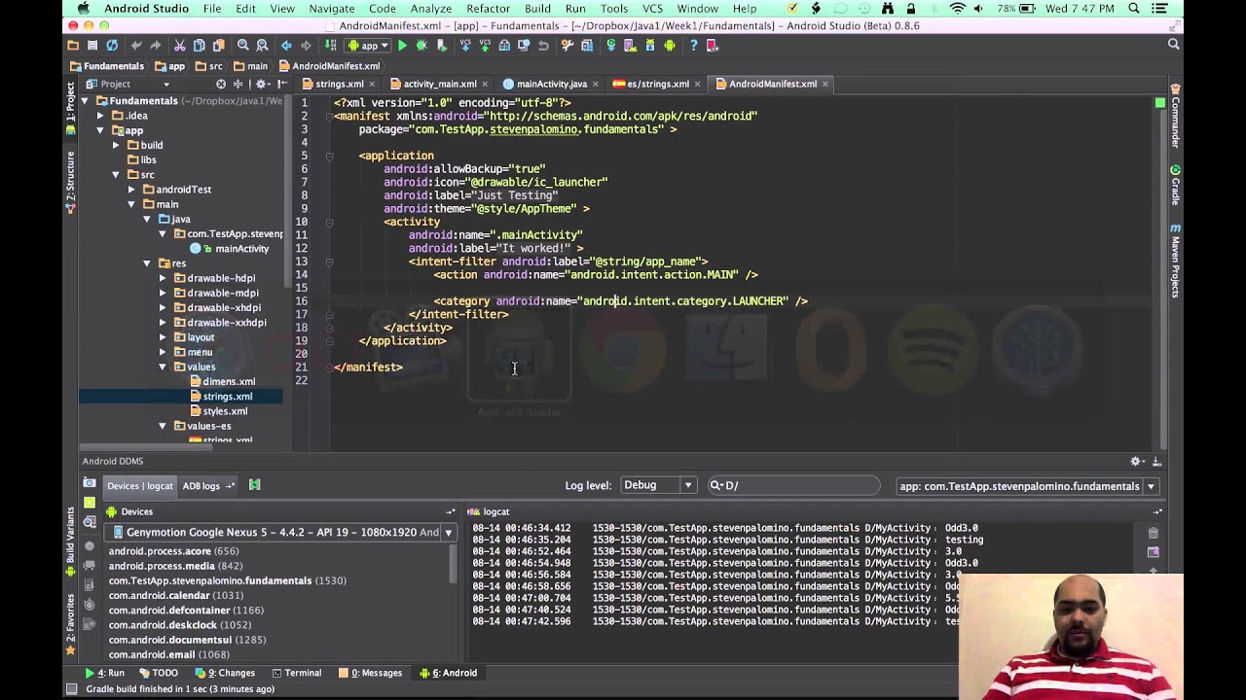Switch to the es/strings.xml editor tab
This screenshot has height=700, width=1246.
[x=657, y=85]
